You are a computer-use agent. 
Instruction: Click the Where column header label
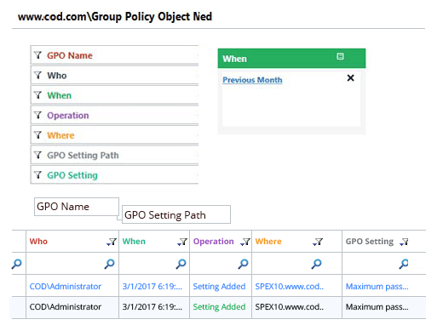click(268, 242)
